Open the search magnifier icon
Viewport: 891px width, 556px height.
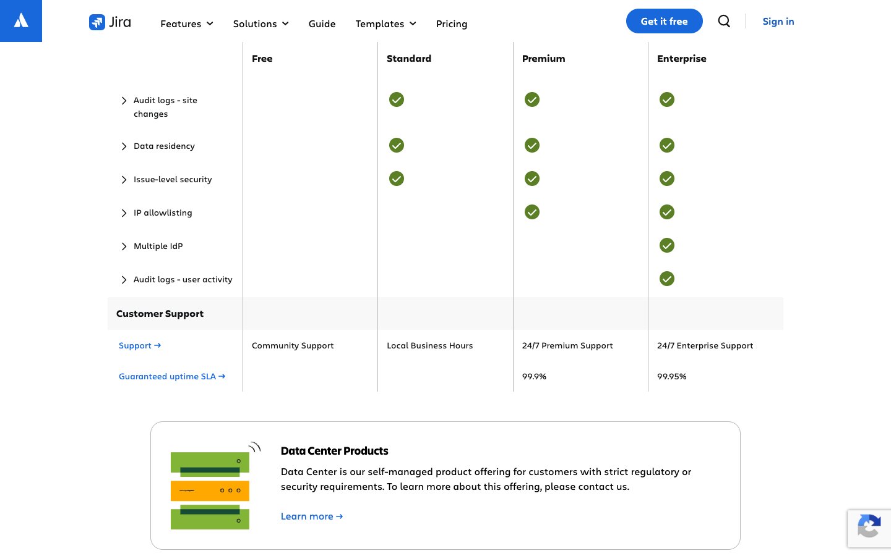(724, 21)
